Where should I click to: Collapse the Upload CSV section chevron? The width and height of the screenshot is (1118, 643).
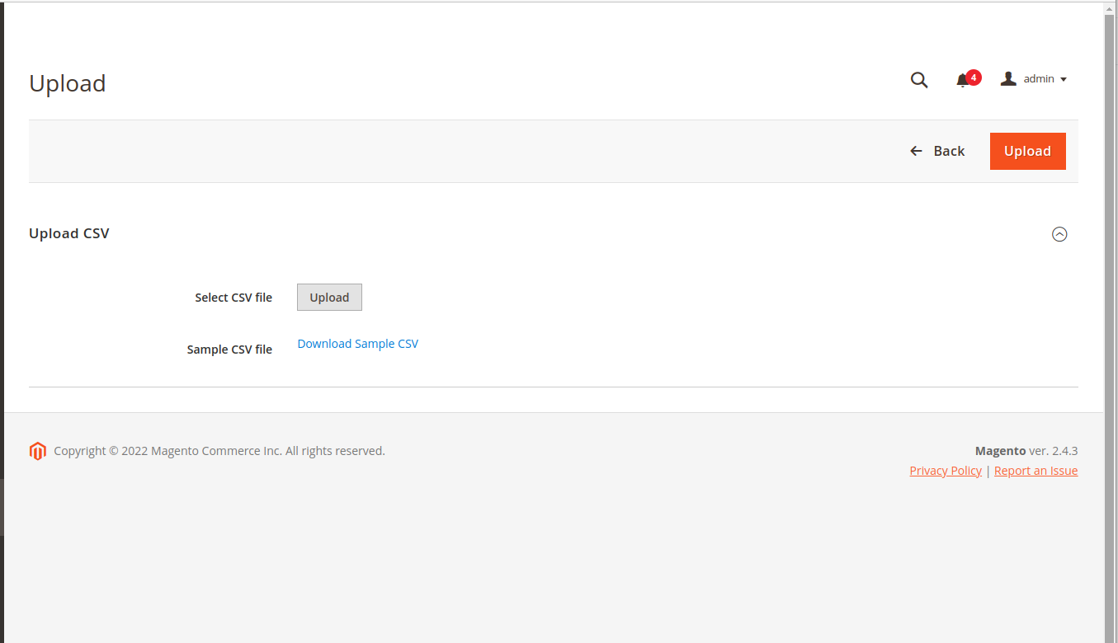click(x=1059, y=234)
